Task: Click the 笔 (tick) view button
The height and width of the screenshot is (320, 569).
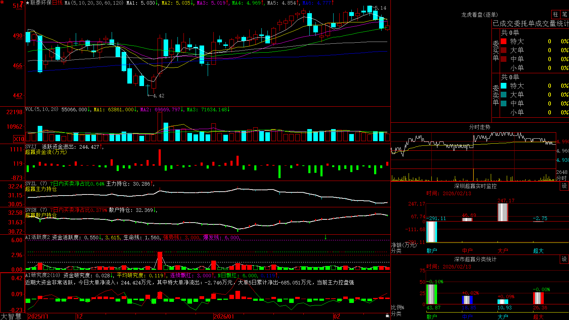Action: [564, 15]
